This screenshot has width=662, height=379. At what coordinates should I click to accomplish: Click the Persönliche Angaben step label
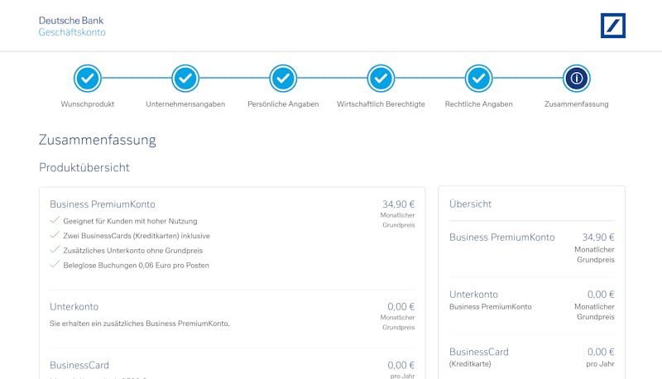click(283, 104)
